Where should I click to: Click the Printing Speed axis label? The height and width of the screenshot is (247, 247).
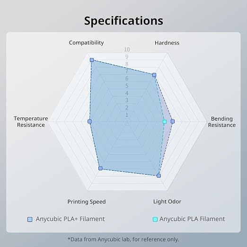(x=87, y=202)
